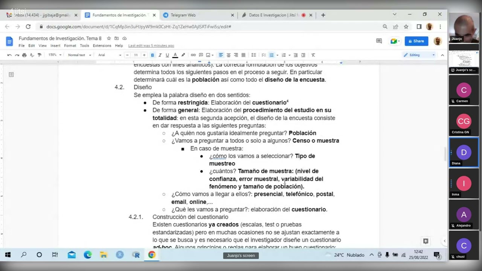
Task: Right align the text
Action: point(236,55)
